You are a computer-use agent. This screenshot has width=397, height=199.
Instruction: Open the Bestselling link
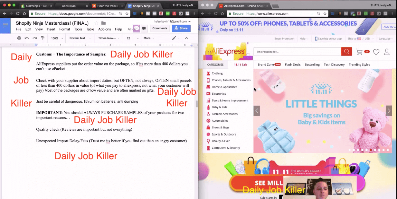pos(312,65)
